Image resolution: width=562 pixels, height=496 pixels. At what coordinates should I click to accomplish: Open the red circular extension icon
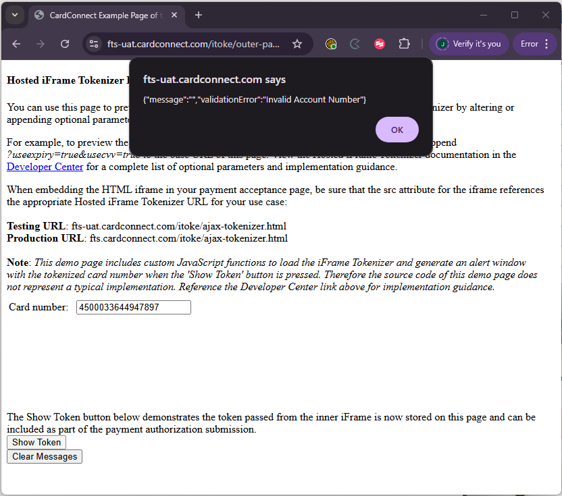(x=379, y=44)
